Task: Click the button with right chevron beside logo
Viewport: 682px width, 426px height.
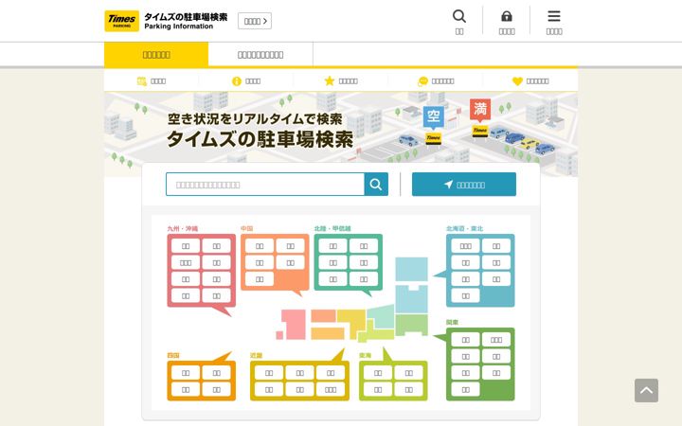Action: click(x=255, y=21)
